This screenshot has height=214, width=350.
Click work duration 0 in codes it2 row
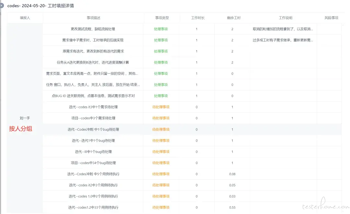(197, 185)
